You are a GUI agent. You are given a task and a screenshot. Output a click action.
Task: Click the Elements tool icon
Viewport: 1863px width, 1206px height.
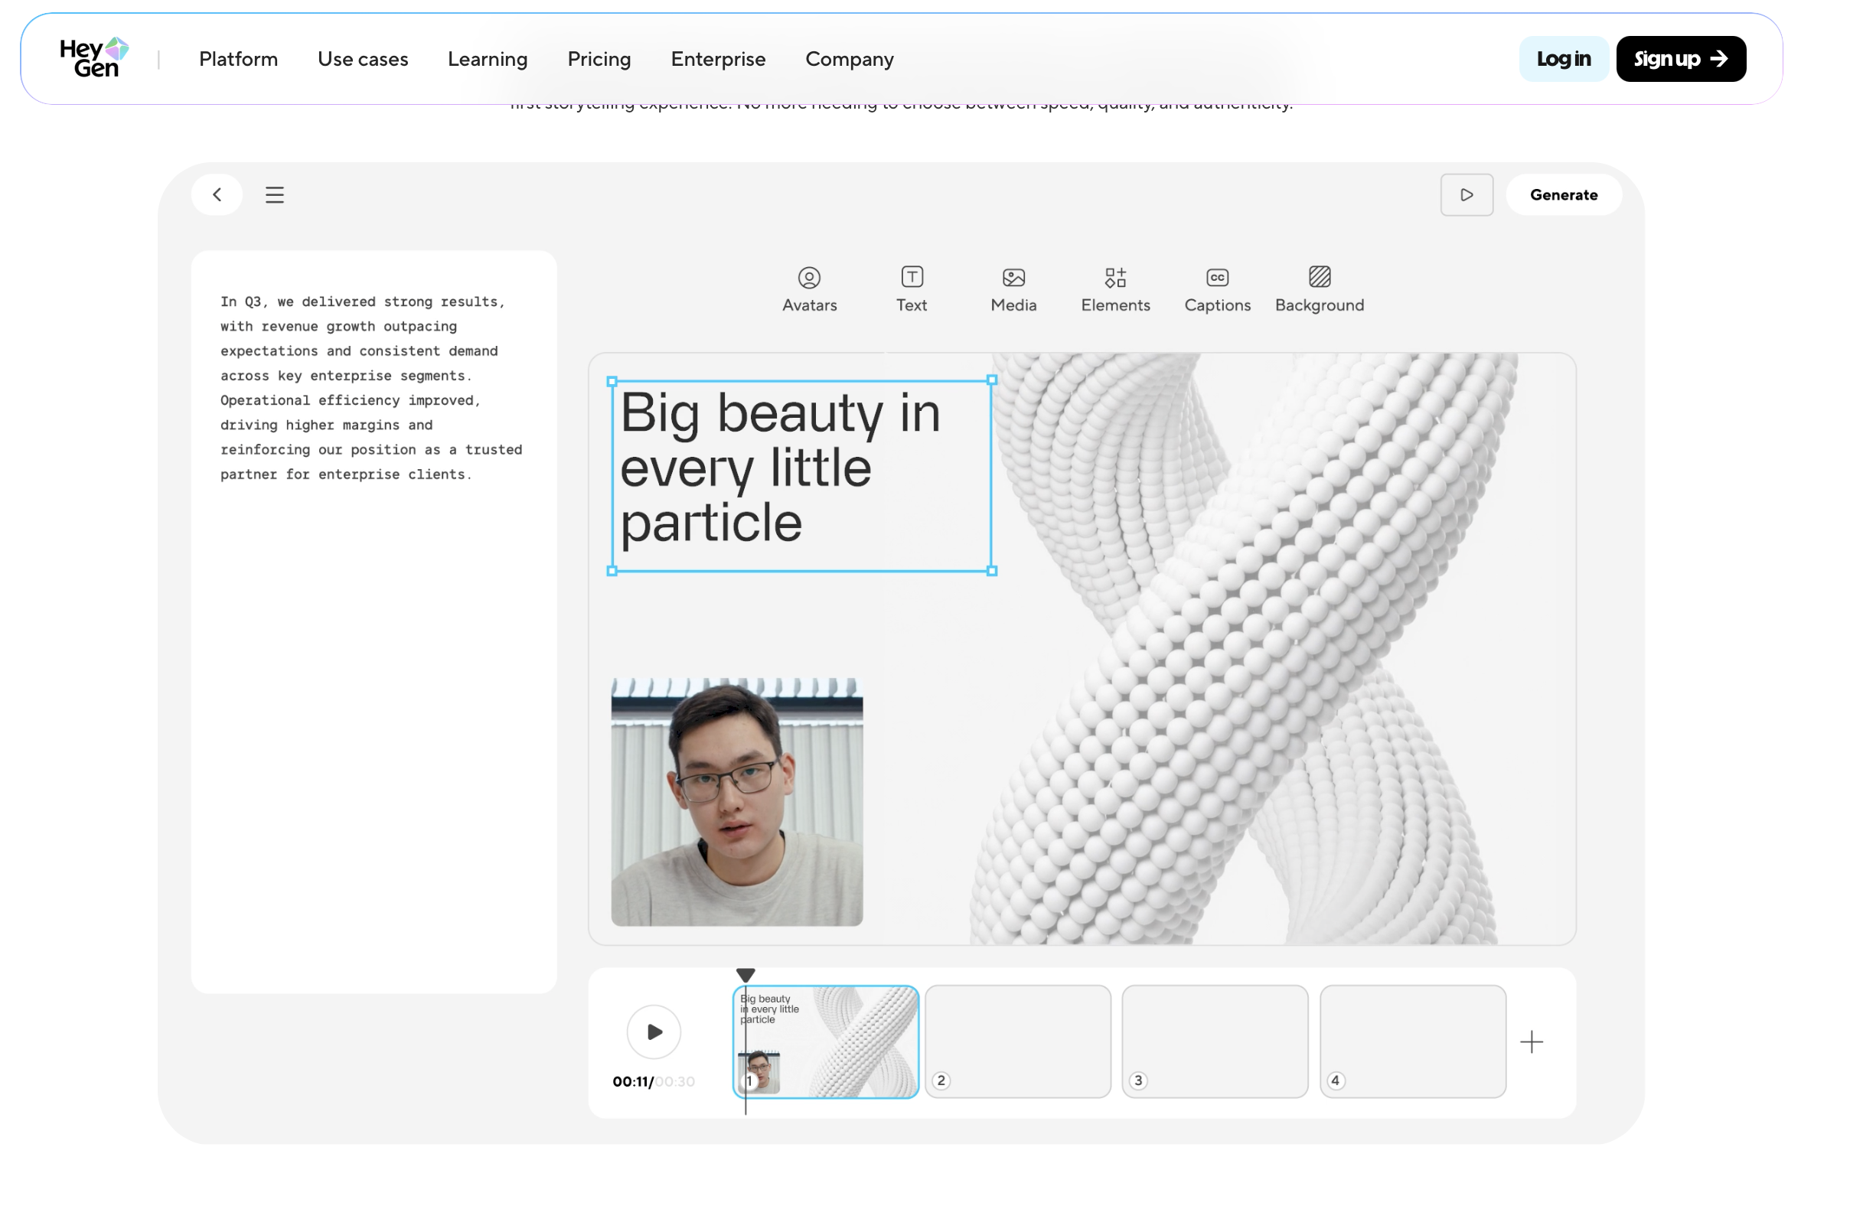pos(1114,277)
